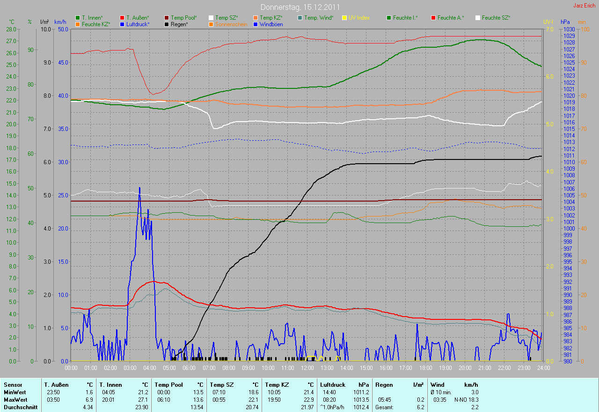Click the chart title Donnerstag, 15.12.2011
This screenshot has height=412, width=599.
[299, 7]
